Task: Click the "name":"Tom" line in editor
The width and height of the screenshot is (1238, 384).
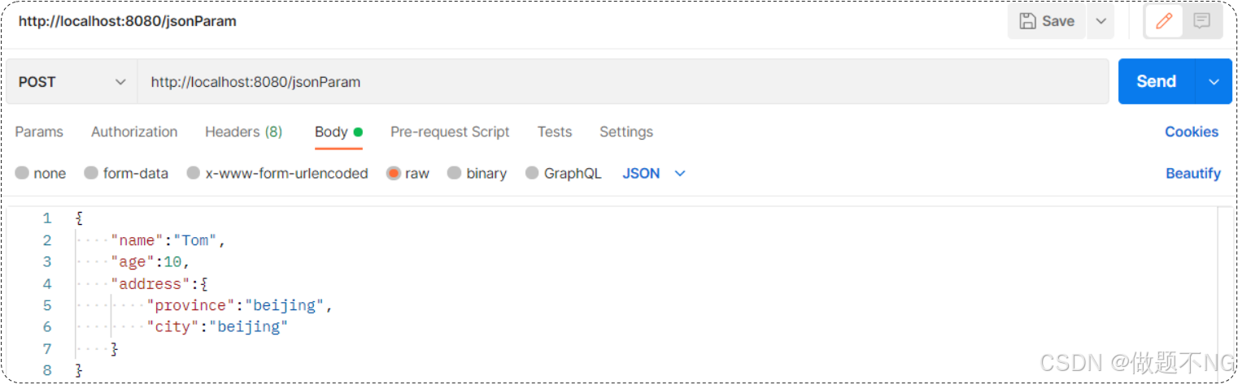Action: [x=167, y=240]
